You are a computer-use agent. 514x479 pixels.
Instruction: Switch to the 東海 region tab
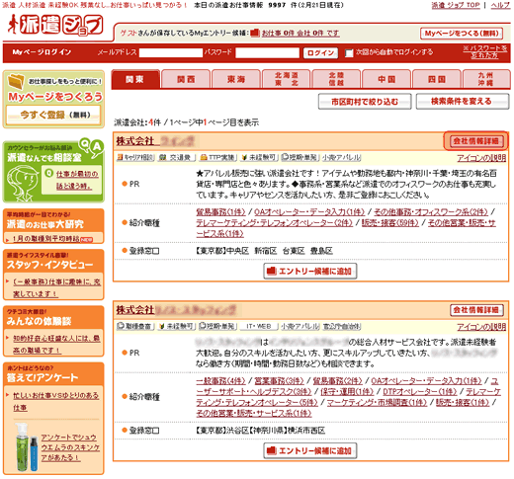236,79
